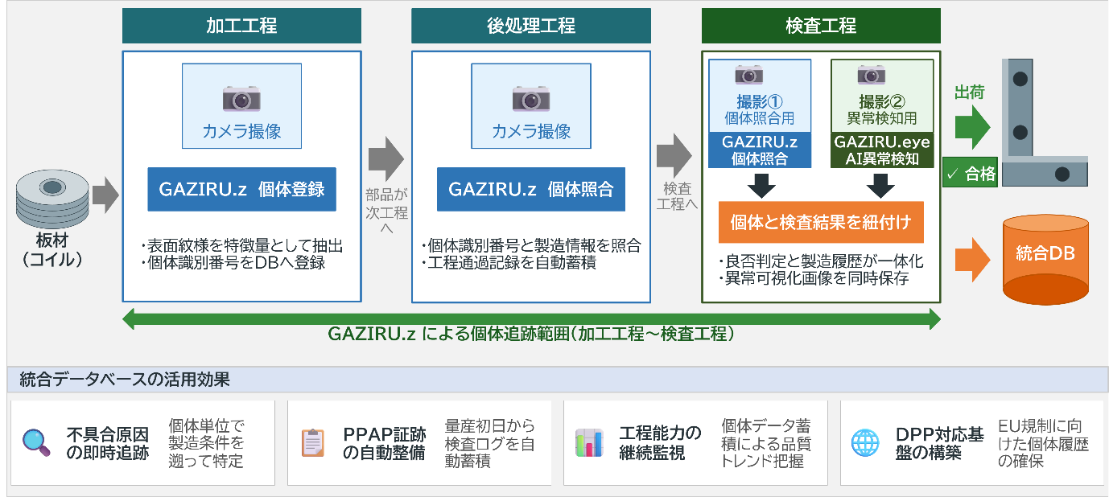Viewport: 1109px width, 497px height.
Task: Click the カメラ撮像 text in 加工工程
Action: coord(241,131)
